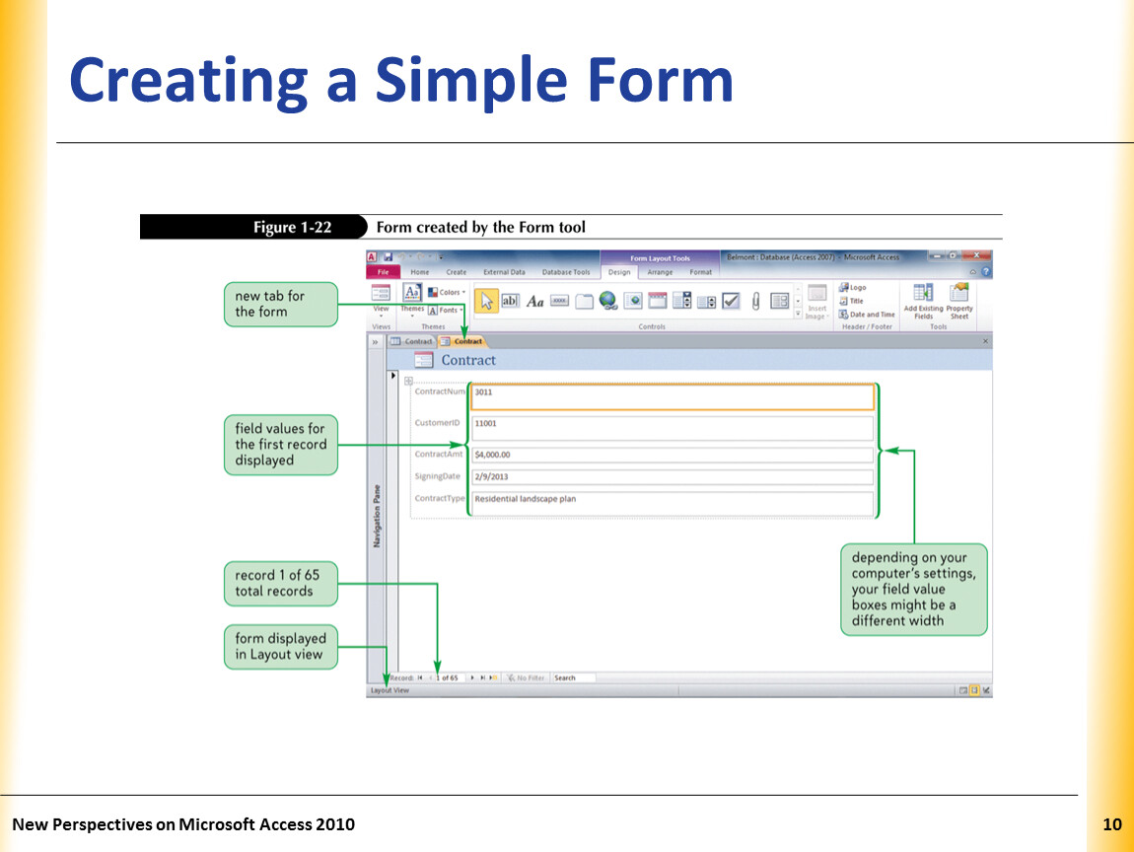Viewport: 1134px width, 852px height.
Task: Choose the Label (Aa) control
Action: [534, 302]
